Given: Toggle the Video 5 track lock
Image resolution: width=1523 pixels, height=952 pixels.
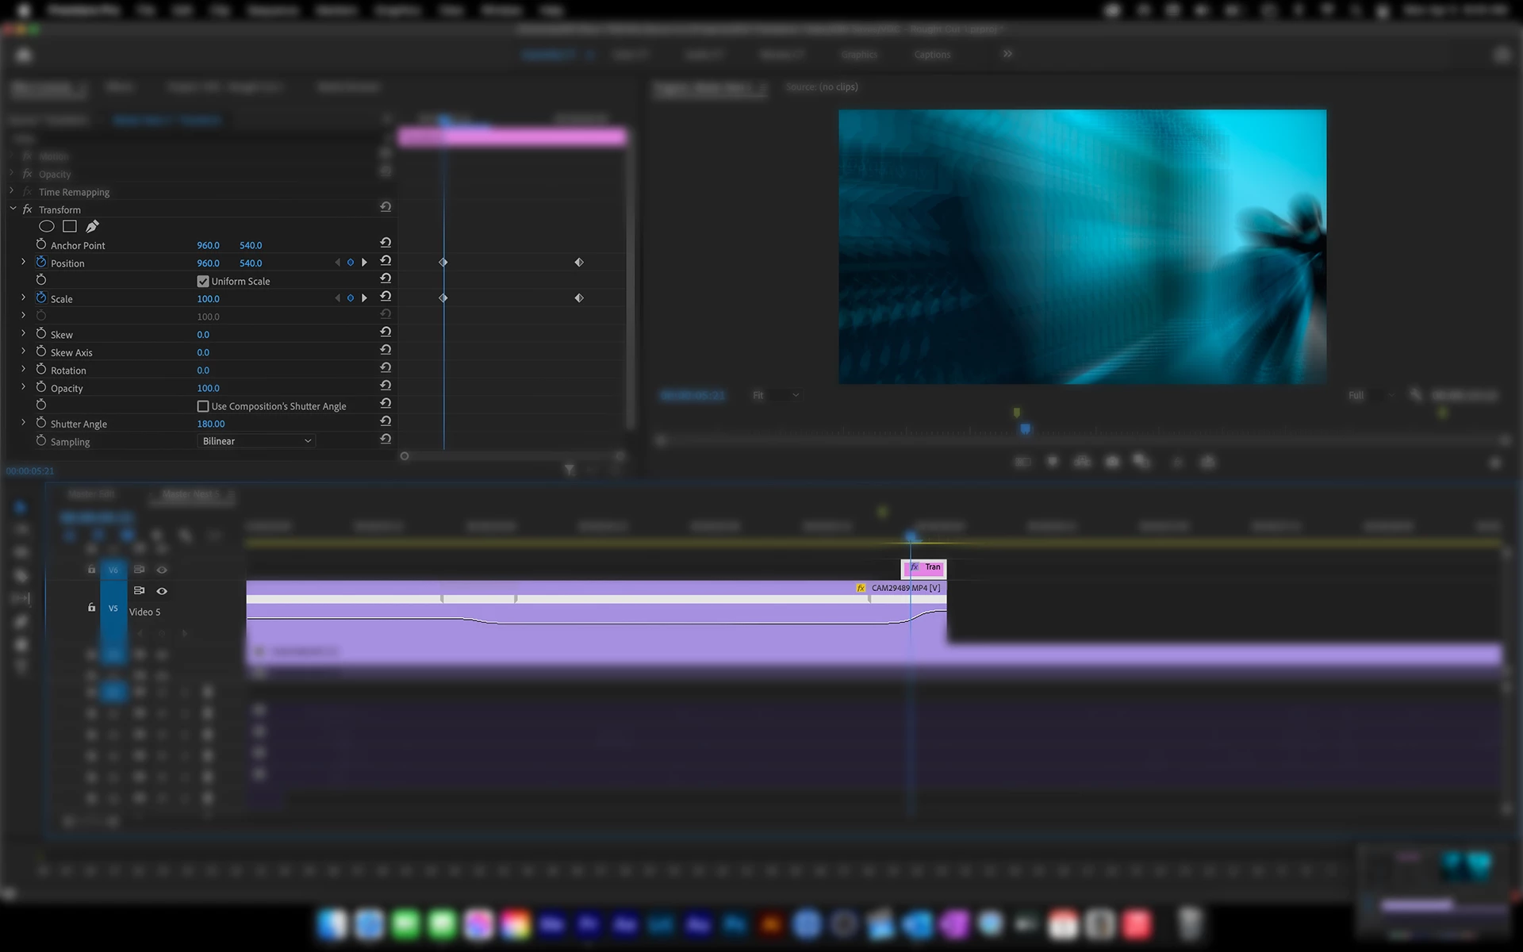Looking at the screenshot, I should coord(91,608).
